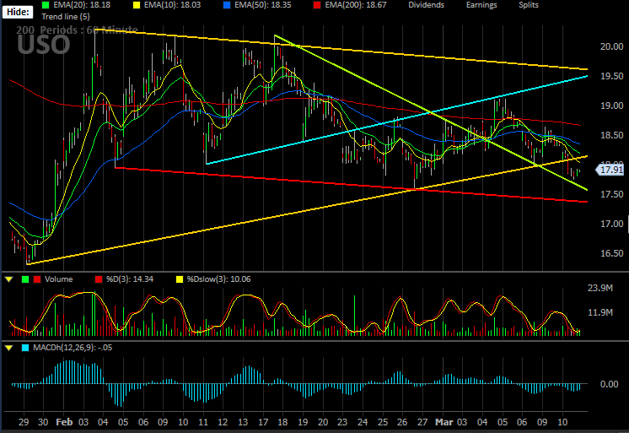
Task: Toggle Earnings display
Action: [481, 5]
